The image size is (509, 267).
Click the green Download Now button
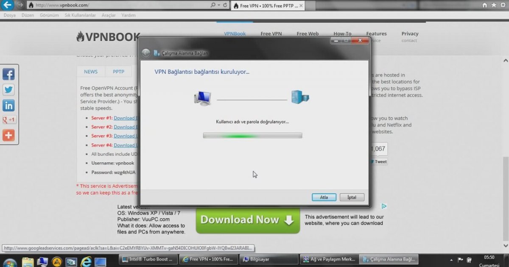248,220
